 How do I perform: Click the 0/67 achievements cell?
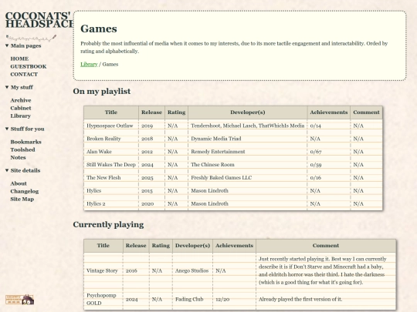(329, 152)
